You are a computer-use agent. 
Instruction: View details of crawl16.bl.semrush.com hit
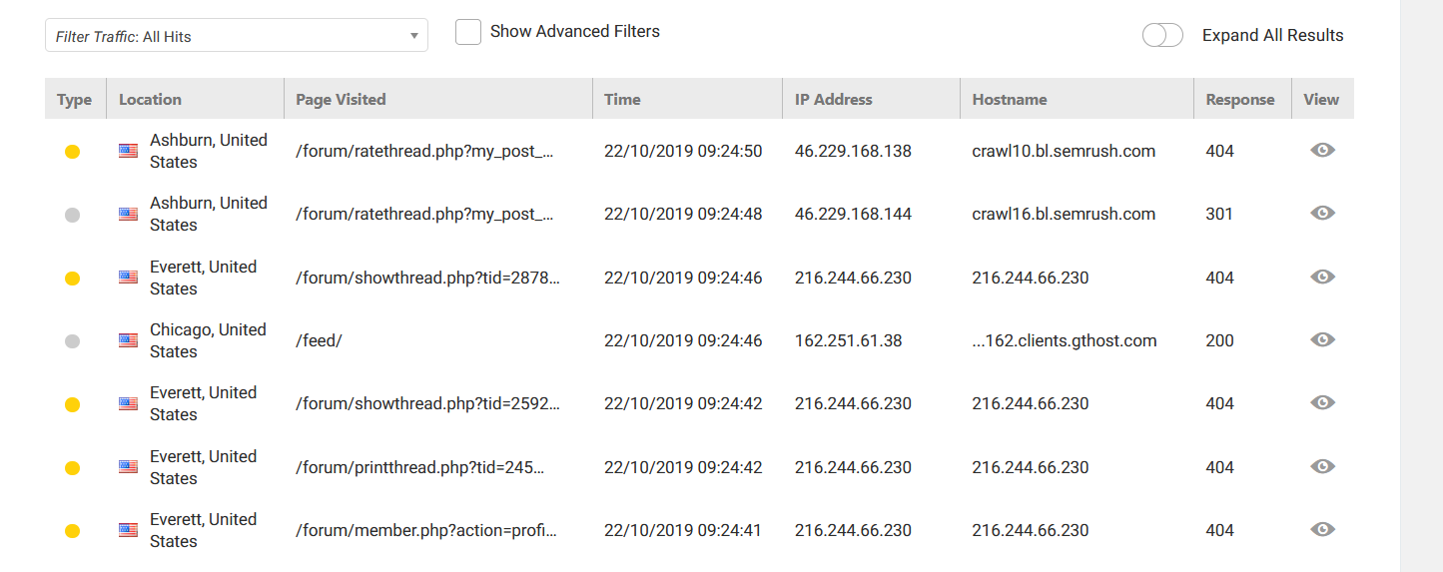click(x=1322, y=214)
